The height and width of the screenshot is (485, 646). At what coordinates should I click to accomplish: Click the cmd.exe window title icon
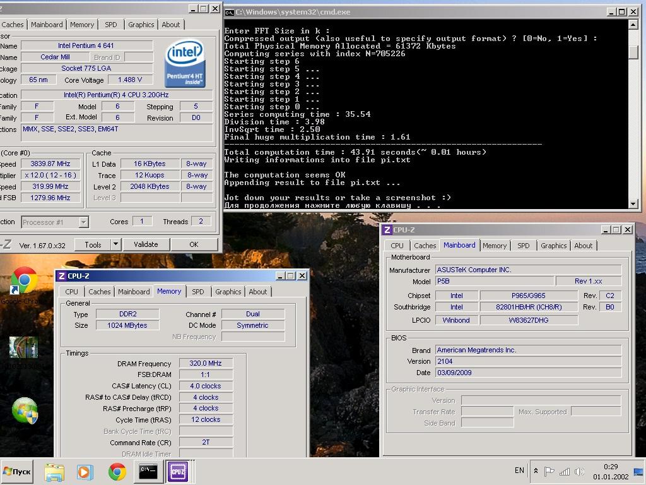tap(230, 13)
